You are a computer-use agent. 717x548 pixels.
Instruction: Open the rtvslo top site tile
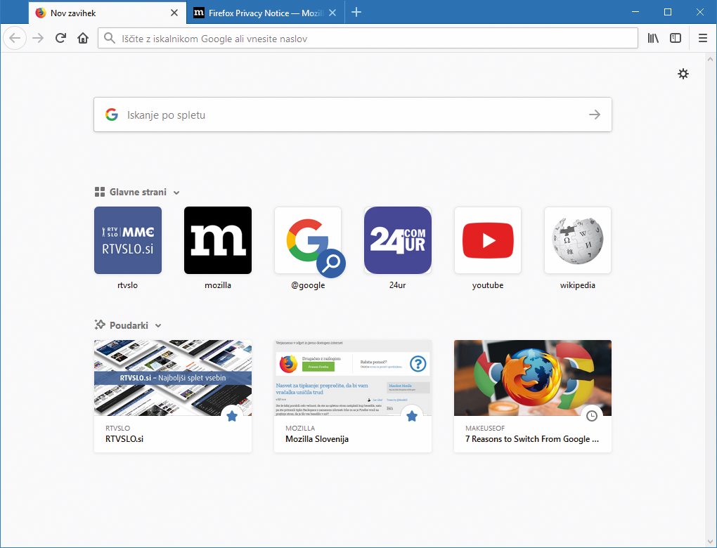pos(127,240)
